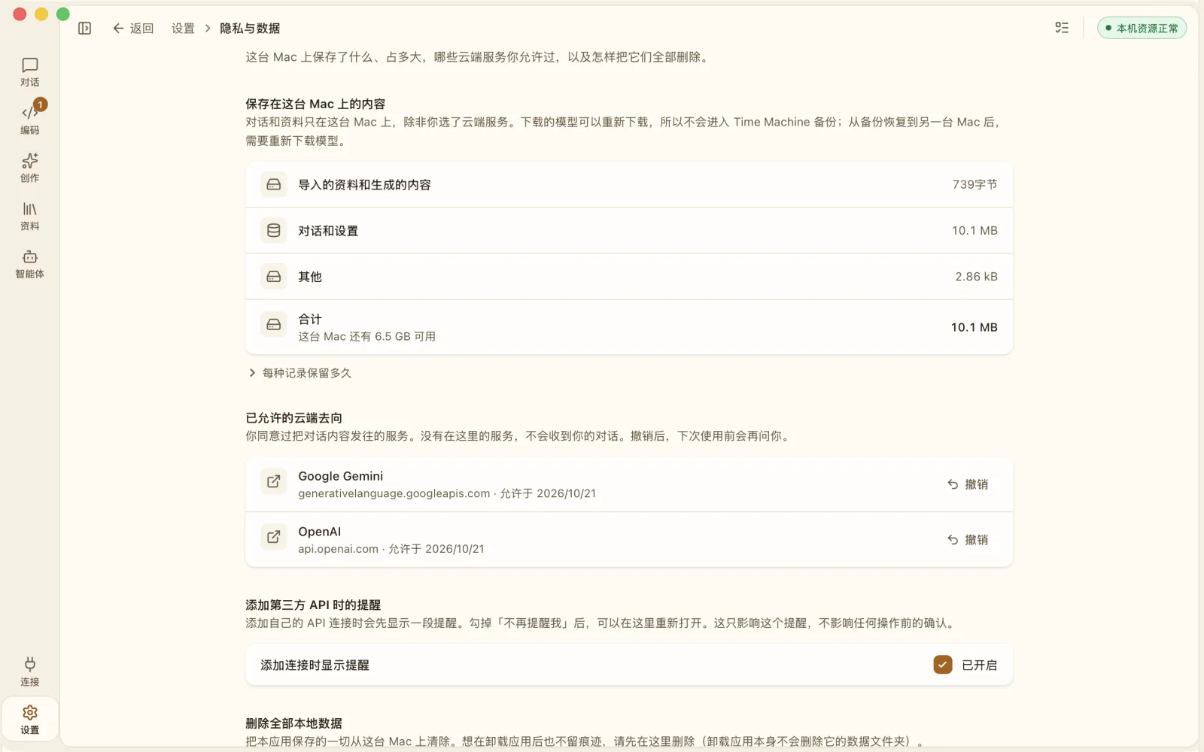
Task: Click the drive icon for 其他
Action: (x=274, y=277)
